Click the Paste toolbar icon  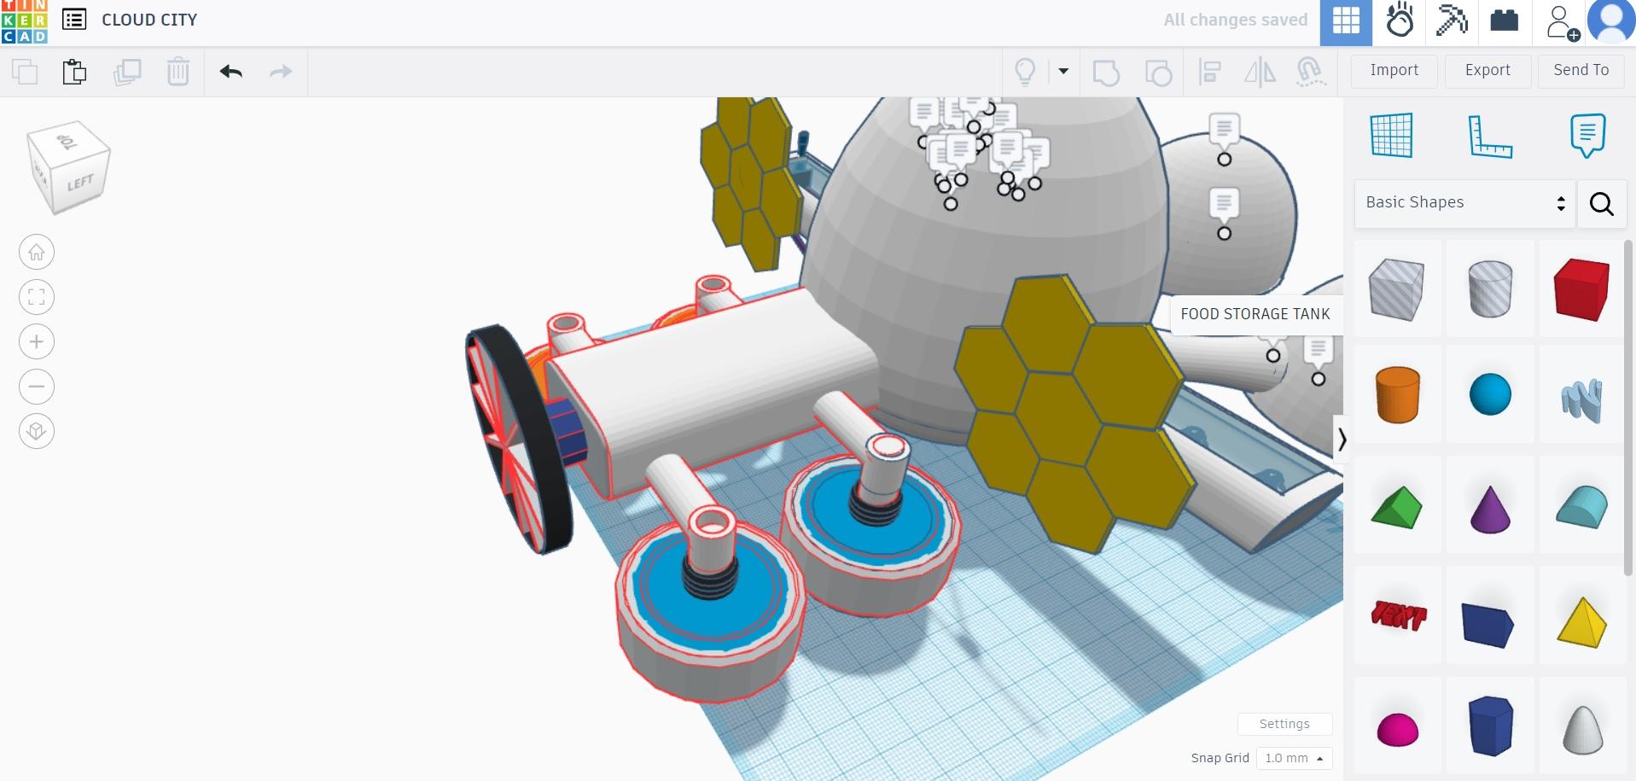click(x=75, y=72)
